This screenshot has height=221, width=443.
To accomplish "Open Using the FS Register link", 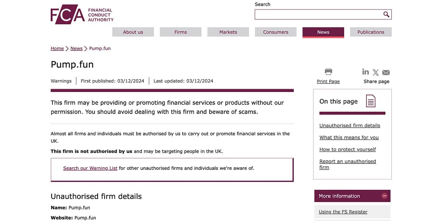I will [343, 212].
